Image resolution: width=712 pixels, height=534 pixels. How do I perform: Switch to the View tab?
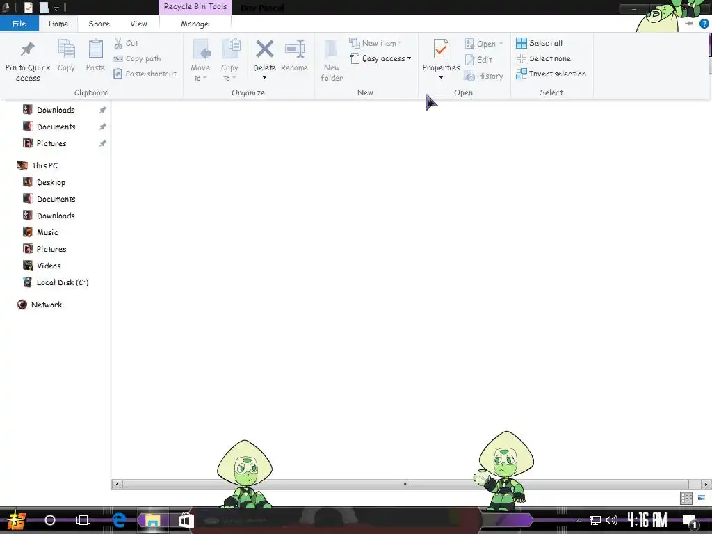click(138, 24)
